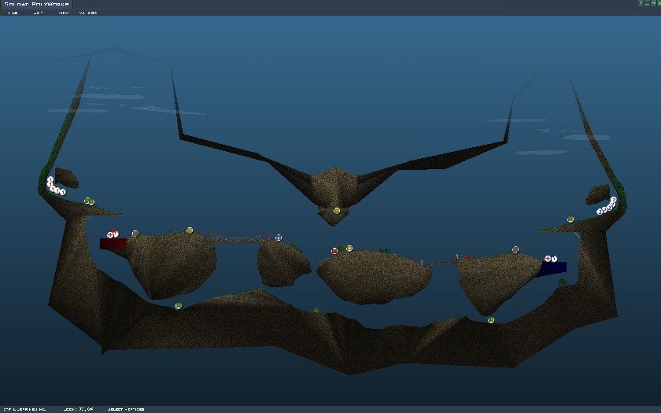The height and width of the screenshot is (413, 661).
Task: Open the View menu
Action: [63, 13]
